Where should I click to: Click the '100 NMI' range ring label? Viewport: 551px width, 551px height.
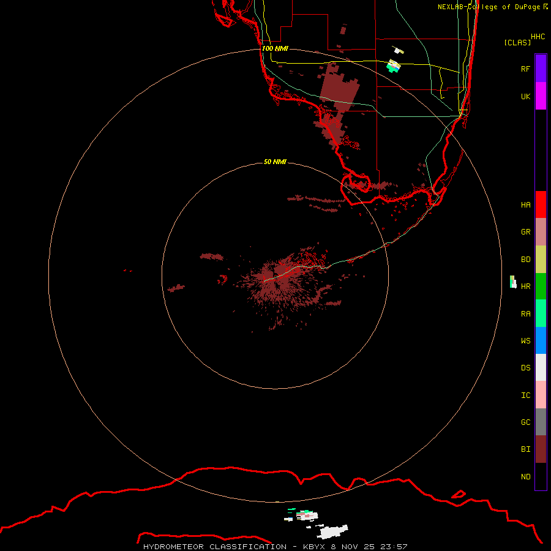click(x=275, y=48)
